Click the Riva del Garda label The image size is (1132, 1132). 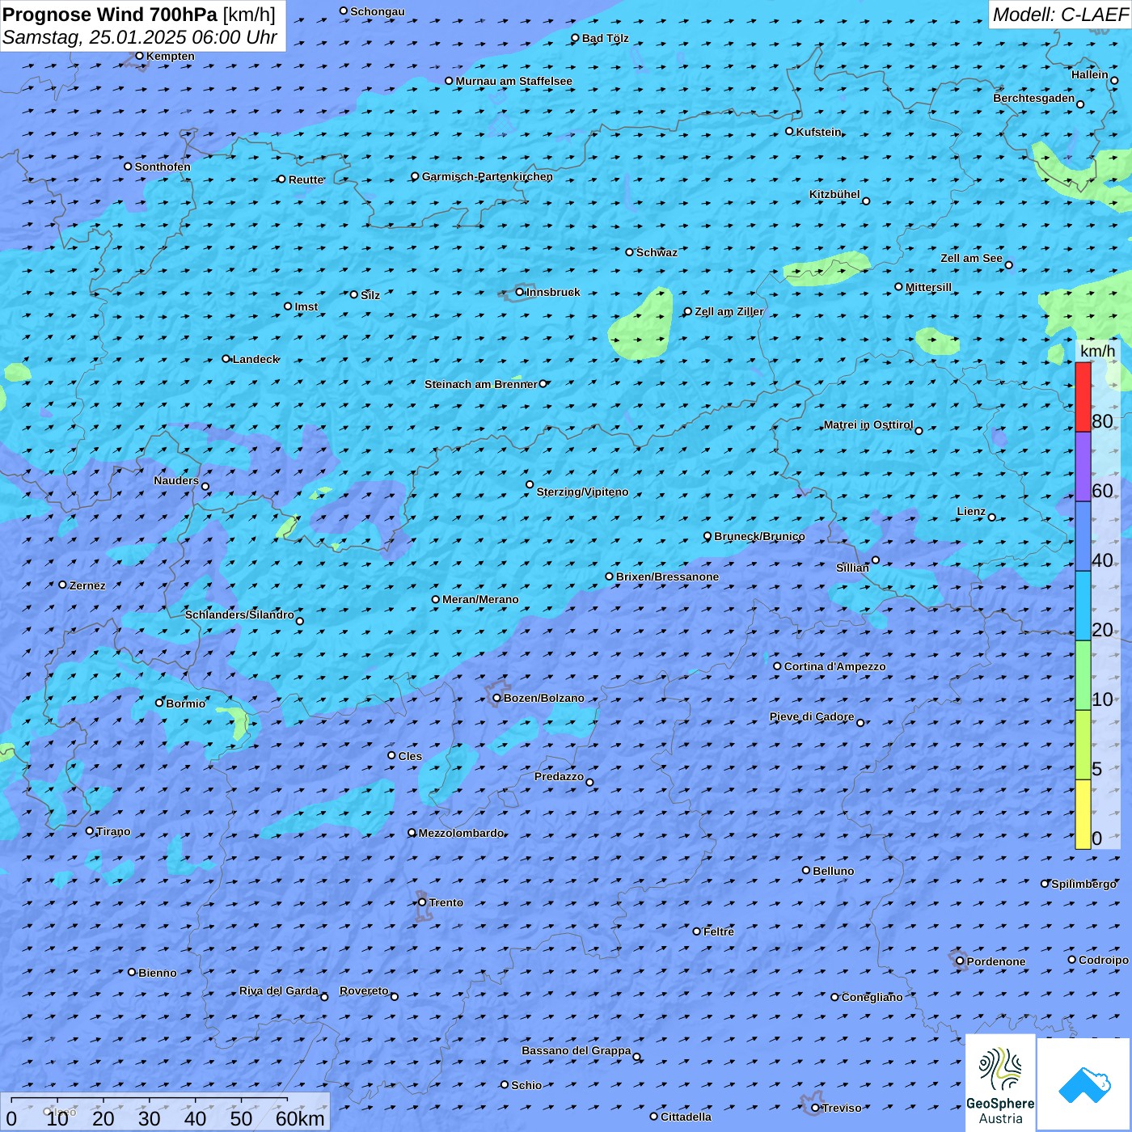point(279,990)
